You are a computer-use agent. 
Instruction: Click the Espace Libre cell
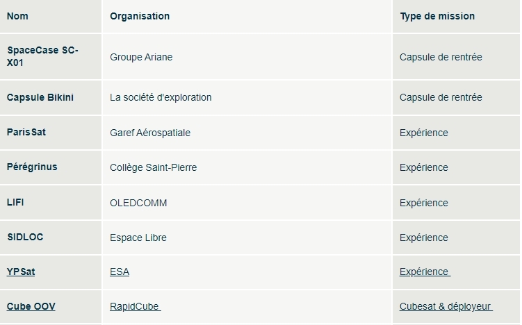point(138,237)
